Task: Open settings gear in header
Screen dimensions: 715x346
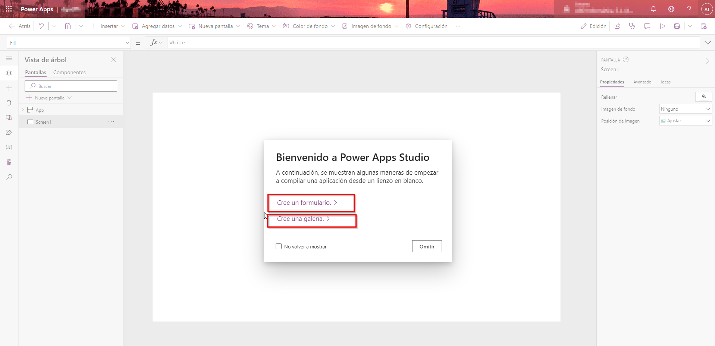Action: (x=671, y=9)
